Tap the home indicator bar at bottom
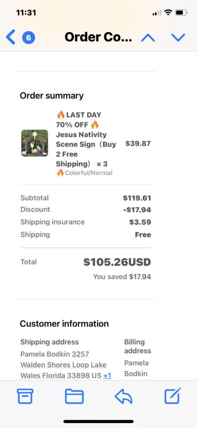 (99, 422)
